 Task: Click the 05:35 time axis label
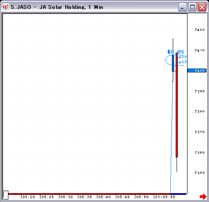point(86,197)
